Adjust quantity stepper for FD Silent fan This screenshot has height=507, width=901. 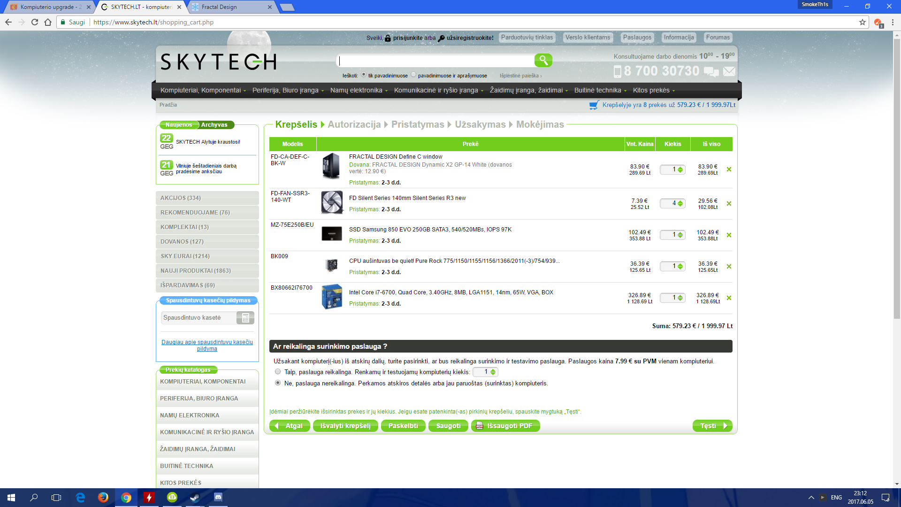tap(680, 204)
